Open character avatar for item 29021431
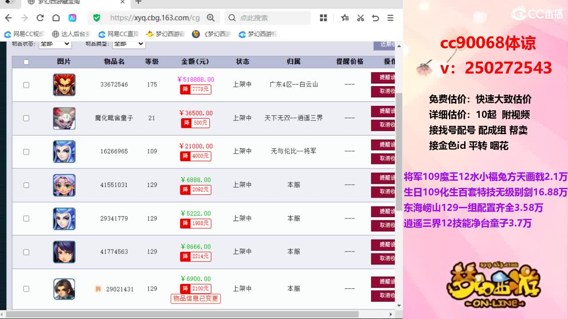568x319 pixels. click(x=64, y=289)
